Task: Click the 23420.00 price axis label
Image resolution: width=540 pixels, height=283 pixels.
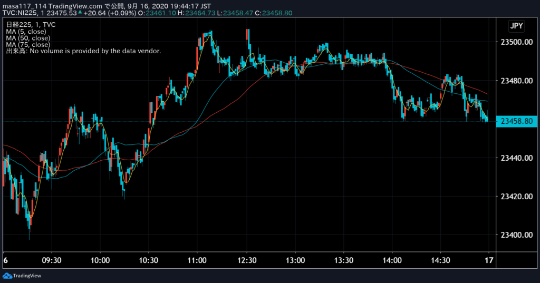Action: pos(517,196)
